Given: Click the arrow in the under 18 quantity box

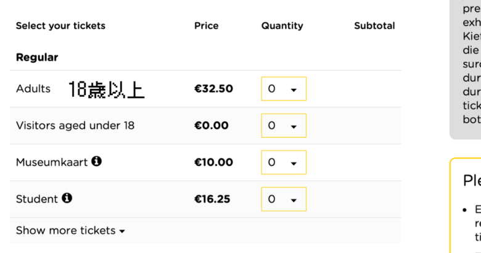Looking at the screenshot, I should (x=294, y=126).
